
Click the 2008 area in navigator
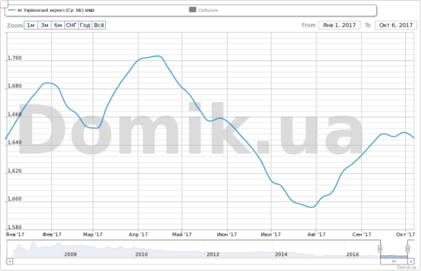(x=70, y=254)
